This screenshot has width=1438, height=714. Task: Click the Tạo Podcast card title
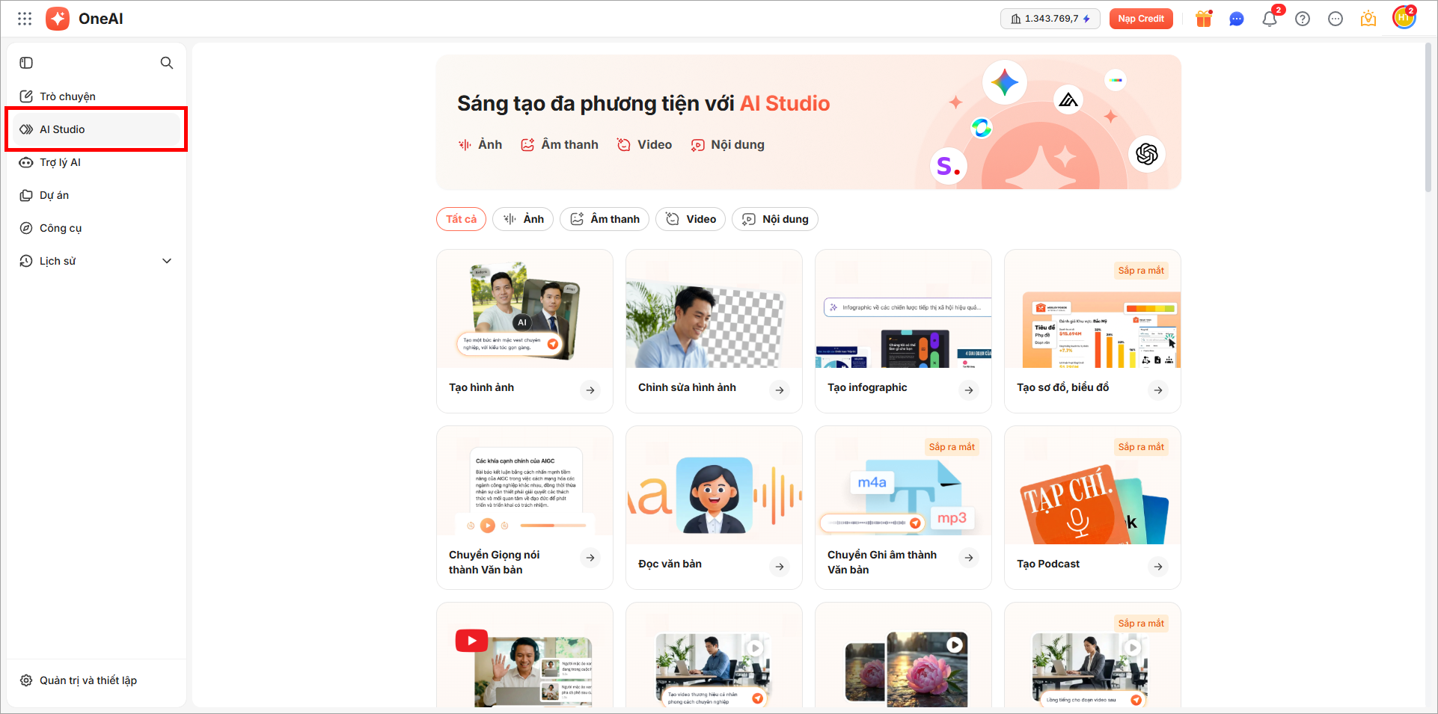[1048, 564]
